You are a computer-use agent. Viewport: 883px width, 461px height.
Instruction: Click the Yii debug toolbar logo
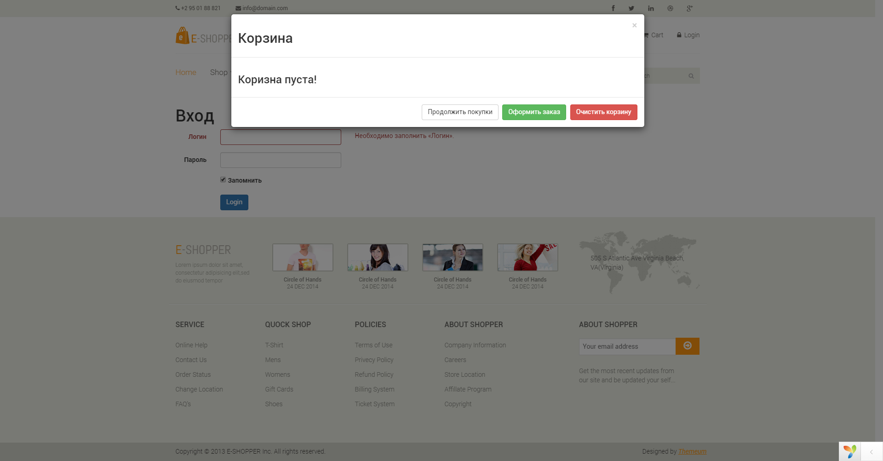[850, 451]
